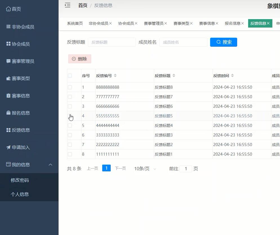The height and width of the screenshot is (235, 280).
Task: Check the row with 8888888888
Action: [x=70, y=87]
